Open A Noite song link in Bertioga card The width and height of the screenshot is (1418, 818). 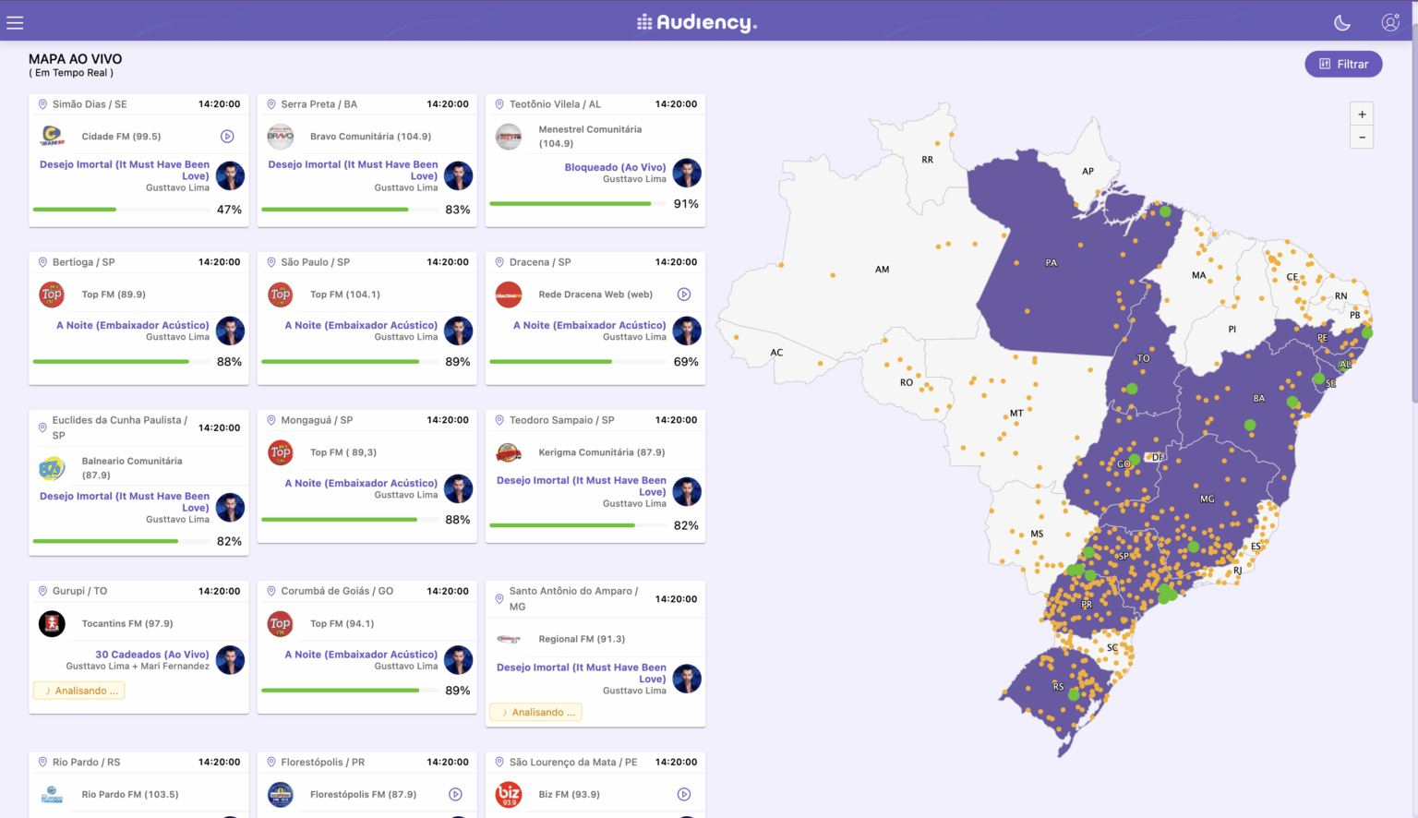[x=132, y=325]
